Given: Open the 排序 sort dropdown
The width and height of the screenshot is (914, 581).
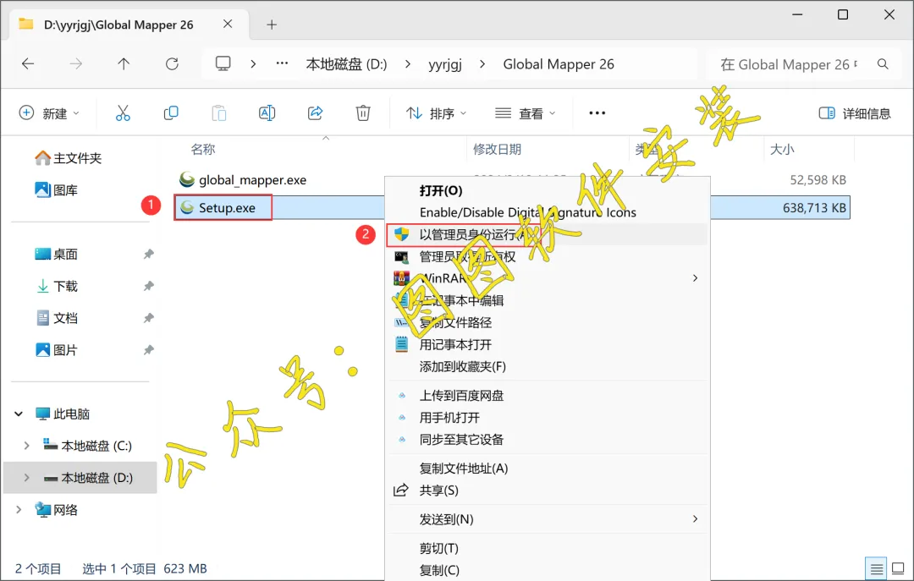Looking at the screenshot, I should [x=437, y=113].
